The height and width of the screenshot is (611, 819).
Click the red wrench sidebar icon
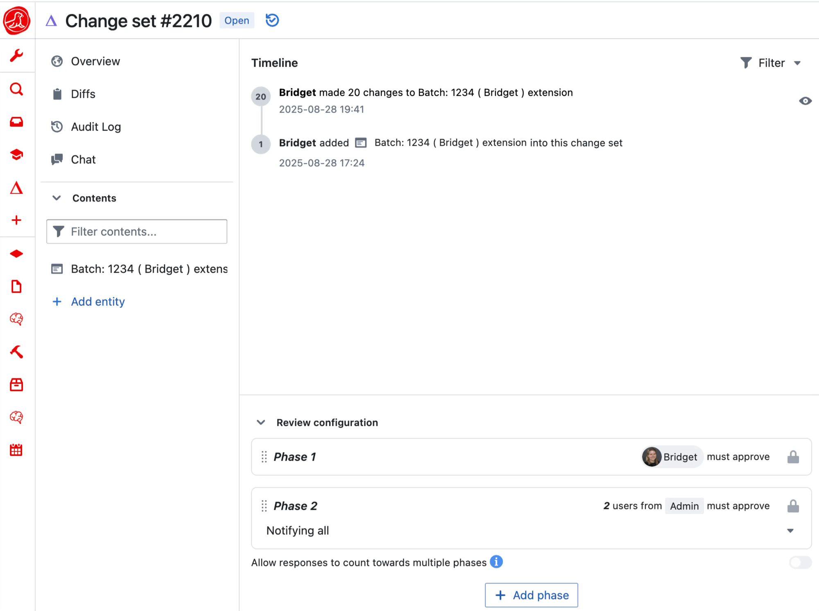coord(16,55)
